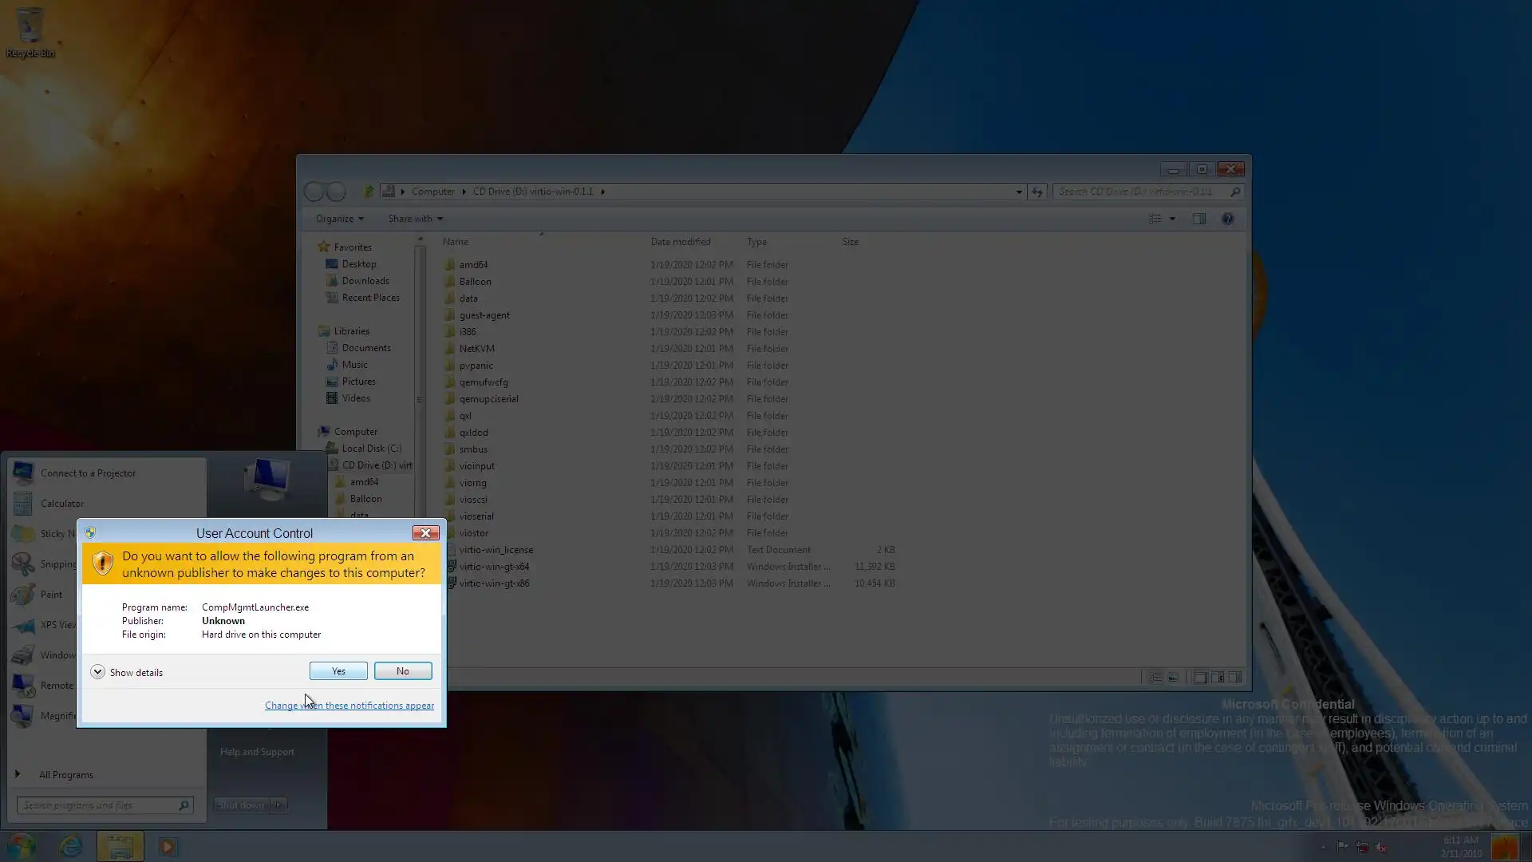Image resolution: width=1532 pixels, height=862 pixels.
Task: Select virtio-win-gt-x64 installer file
Action: tap(494, 567)
